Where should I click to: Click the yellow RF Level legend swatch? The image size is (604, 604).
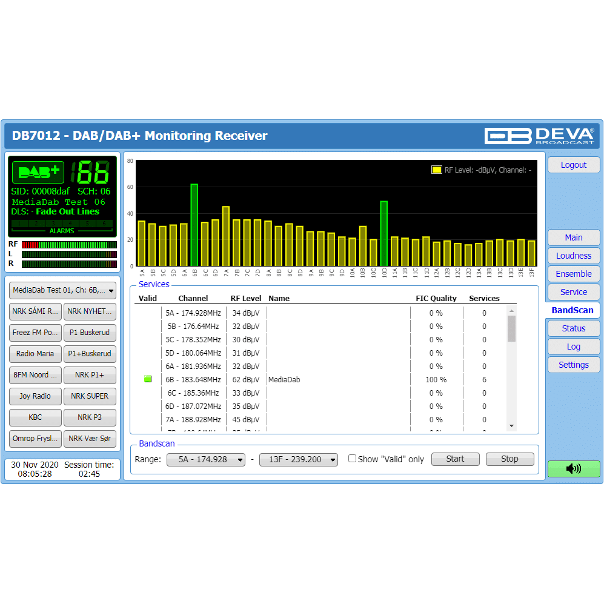[x=436, y=170]
